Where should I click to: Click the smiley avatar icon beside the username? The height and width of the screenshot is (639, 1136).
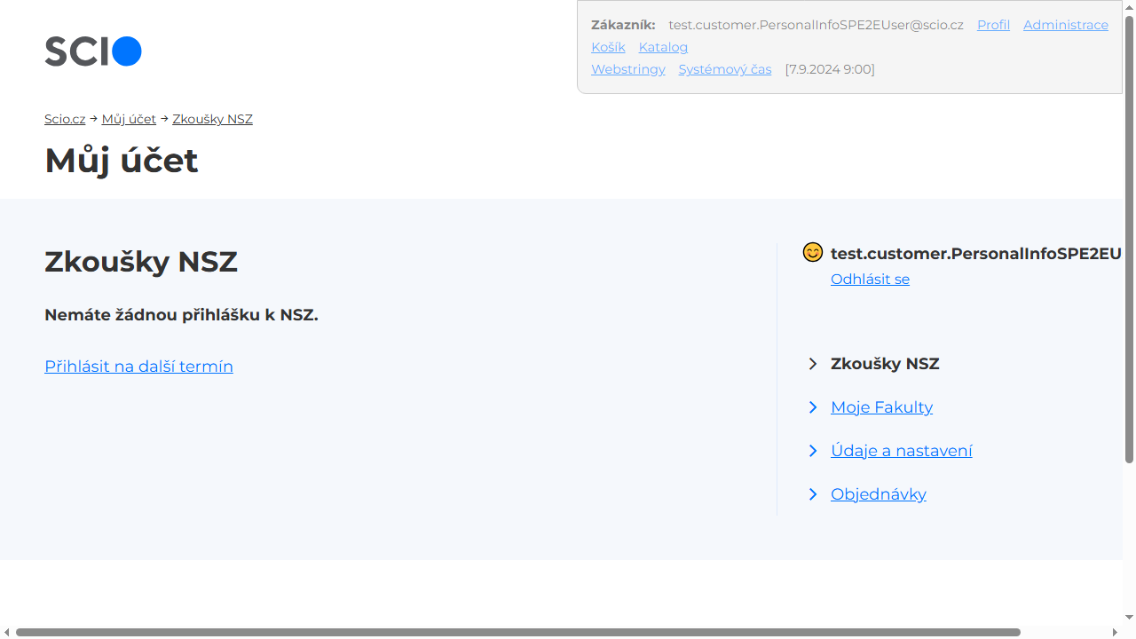(813, 253)
